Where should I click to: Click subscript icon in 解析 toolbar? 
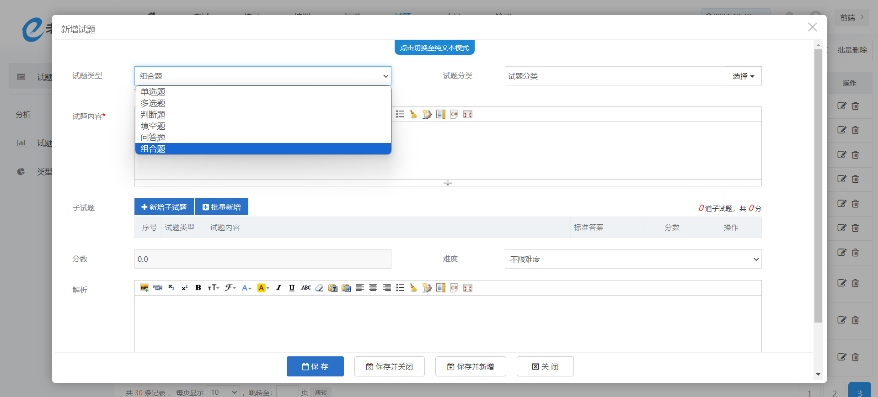pos(171,288)
